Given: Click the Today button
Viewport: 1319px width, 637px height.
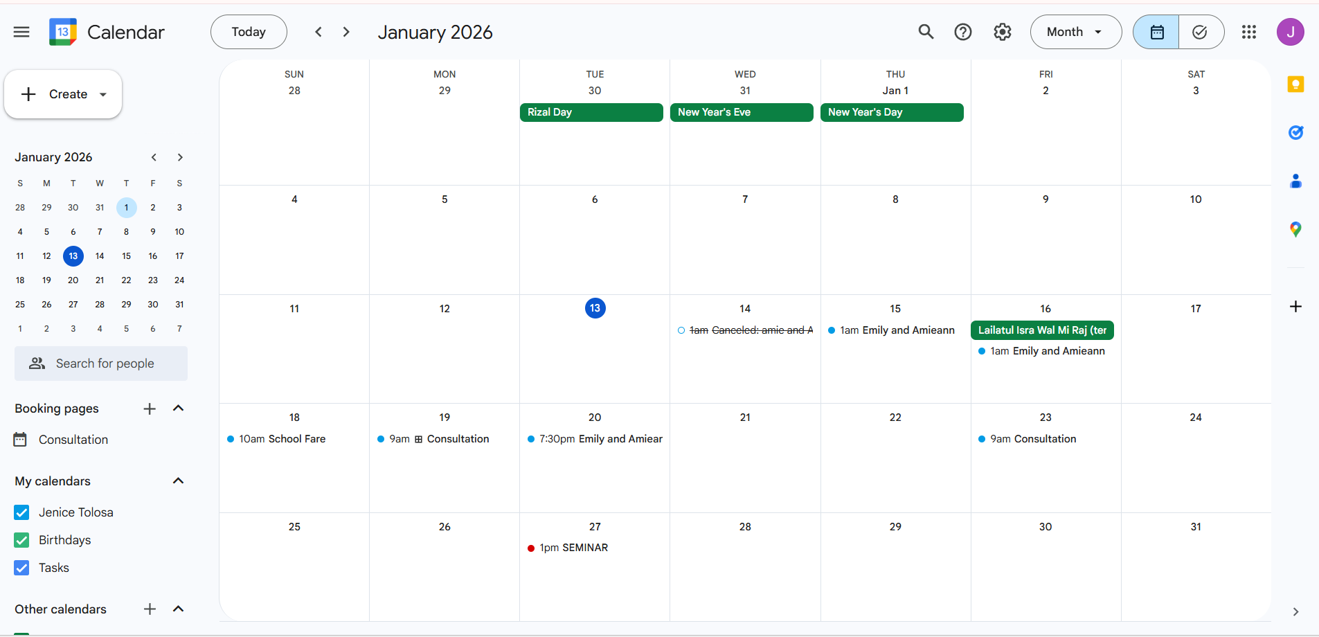Looking at the screenshot, I should point(249,32).
